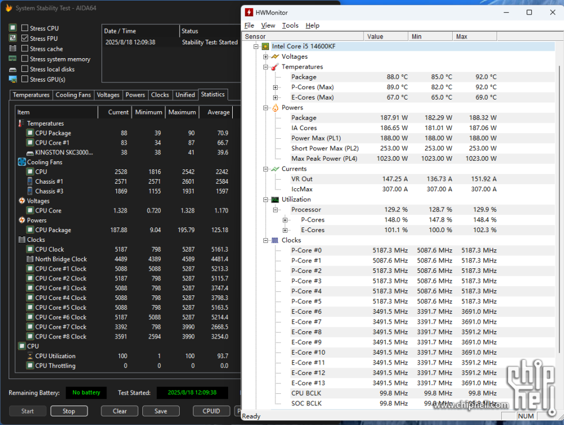Click the Value column header in HWMonitor
This screenshot has height=425, width=564.
(385, 36)
